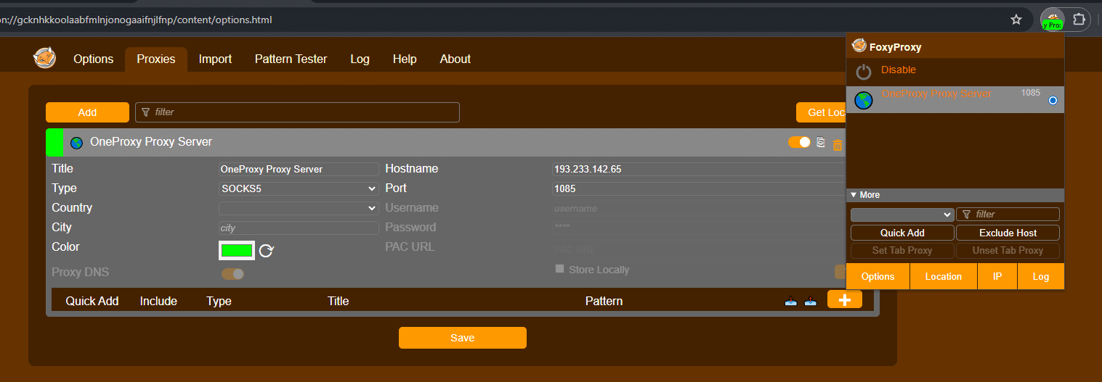
Task: Check the Store Locally checkbox
Action: 559,269
